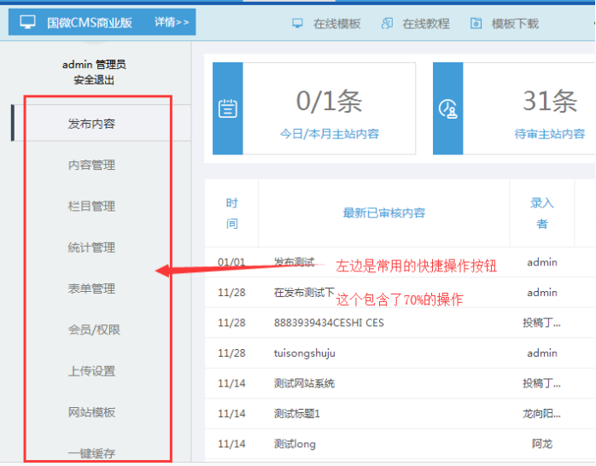Click the 时间 column header
The height and width of the screenshot is (466, 596).
coord(231,213)
